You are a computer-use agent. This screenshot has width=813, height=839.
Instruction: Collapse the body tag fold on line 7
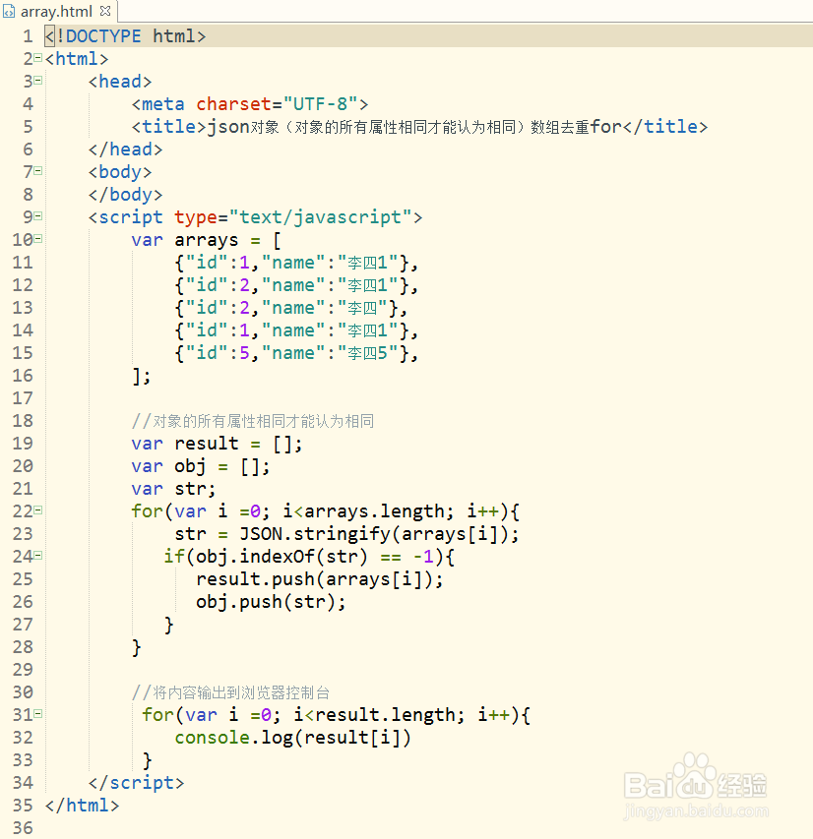[x=38, y=171]
